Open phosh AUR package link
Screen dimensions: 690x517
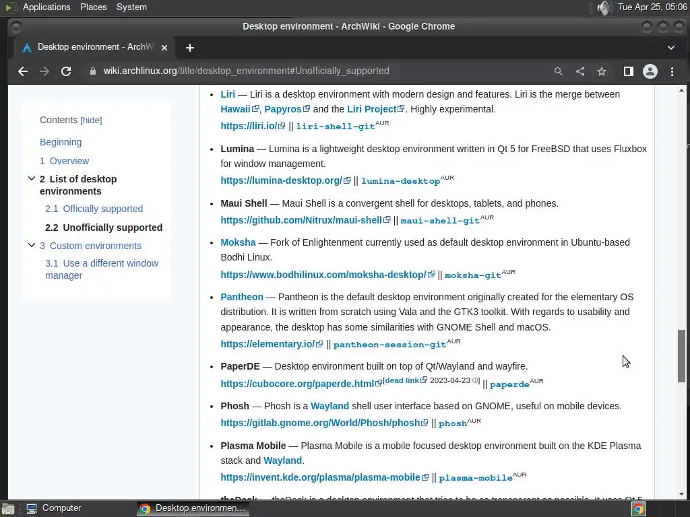coord(453,424)
